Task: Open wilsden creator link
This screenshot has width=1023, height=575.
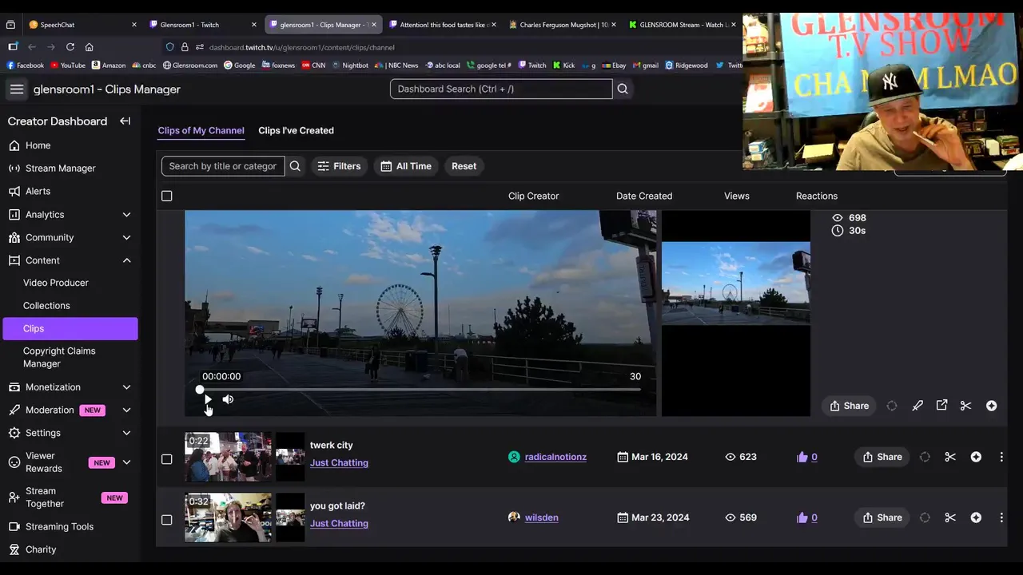Action: (x=541, y=517)
